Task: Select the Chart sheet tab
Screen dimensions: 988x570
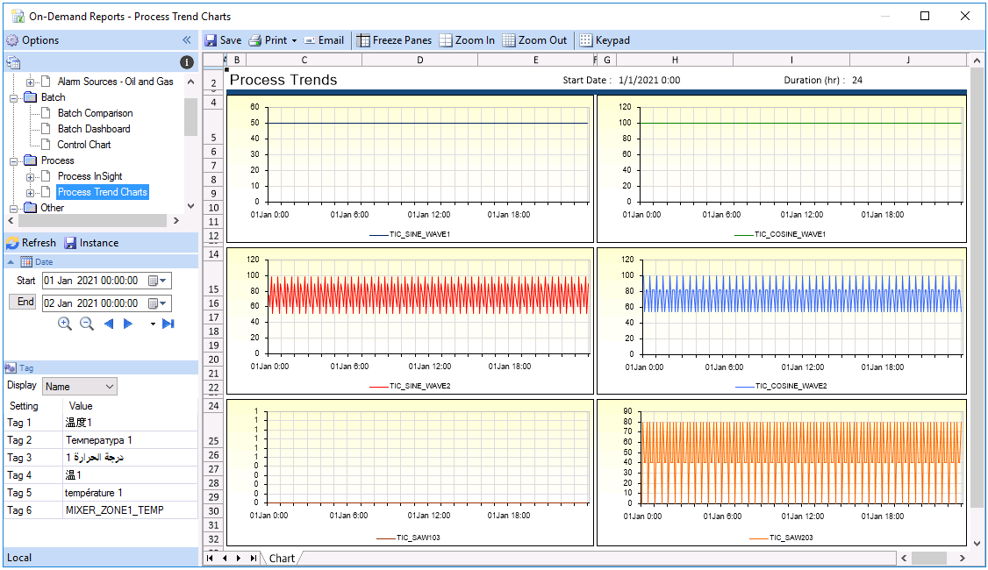Action: 282,559
